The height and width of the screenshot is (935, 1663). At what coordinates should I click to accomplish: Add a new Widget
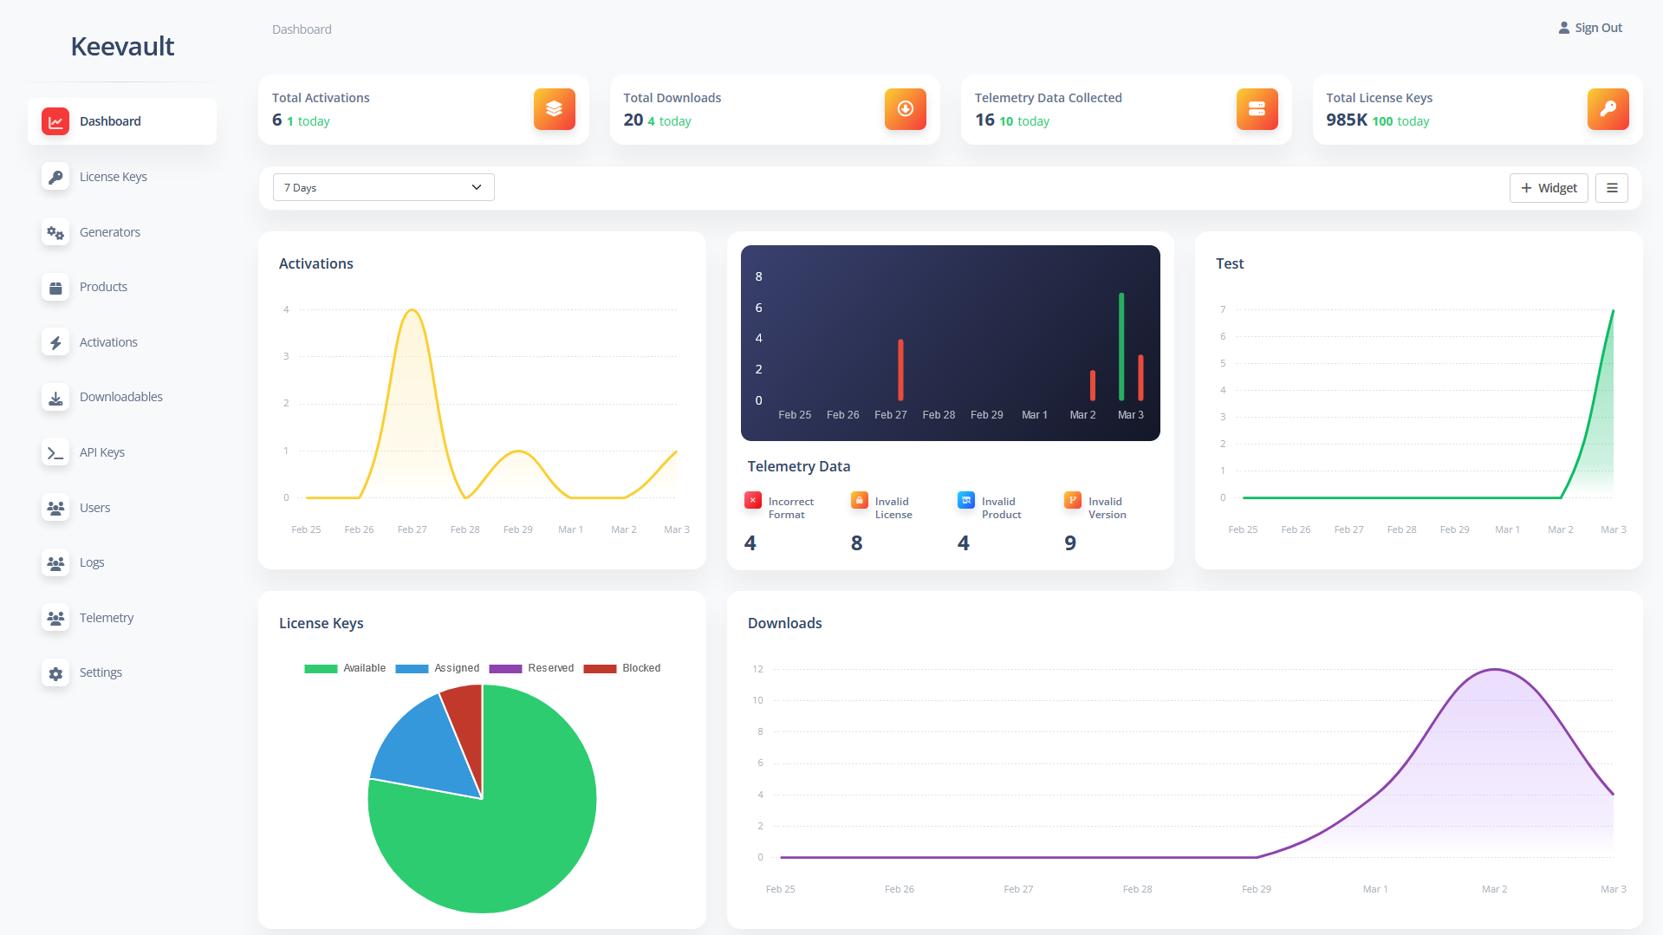click(x=1549, y=188)
